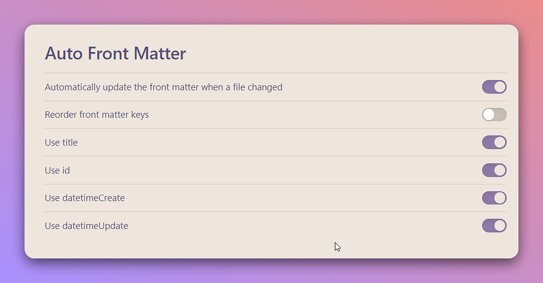Click the 'Use title' setting label

[x=61, y=143]
